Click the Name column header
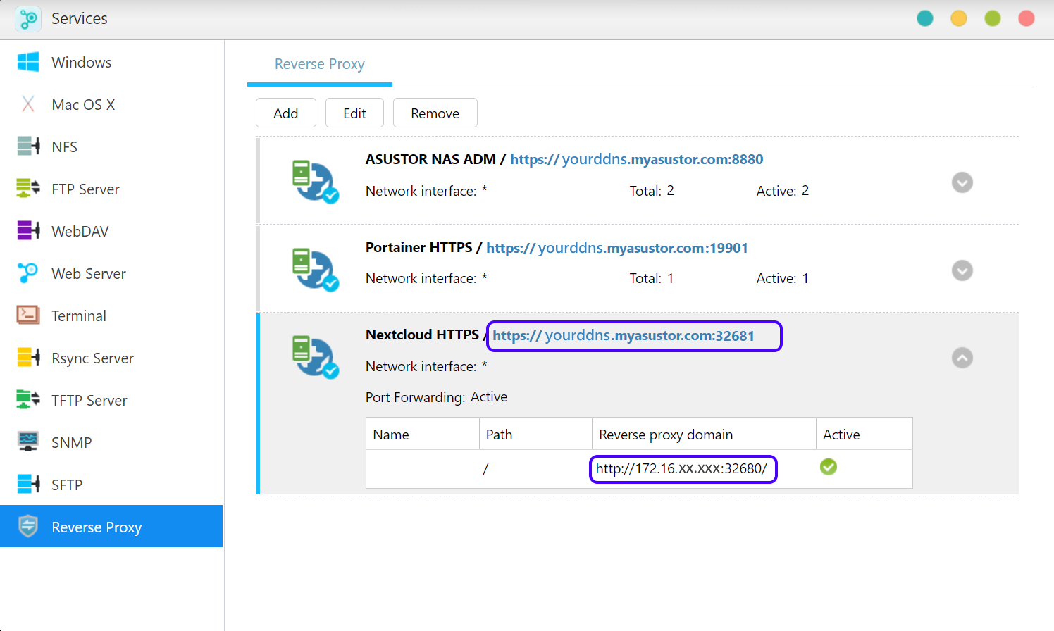Viewport: 1054px width, 631px height. 422,434
